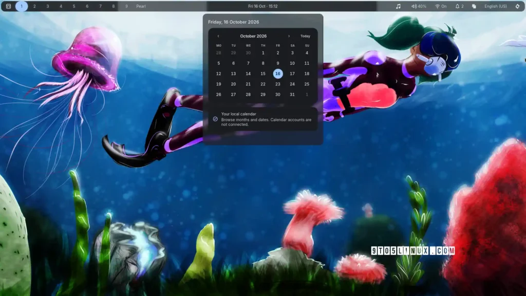This screenshot has height=296, width=526.
Task: Select the highlighted date 16
Action: pos(278,73)
